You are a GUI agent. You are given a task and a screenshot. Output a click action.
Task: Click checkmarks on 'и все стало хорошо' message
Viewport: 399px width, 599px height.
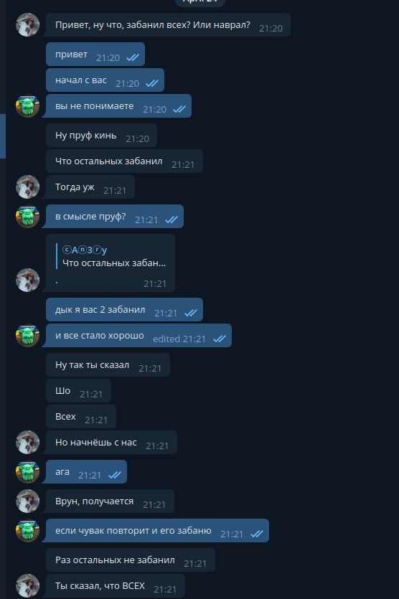220,339
